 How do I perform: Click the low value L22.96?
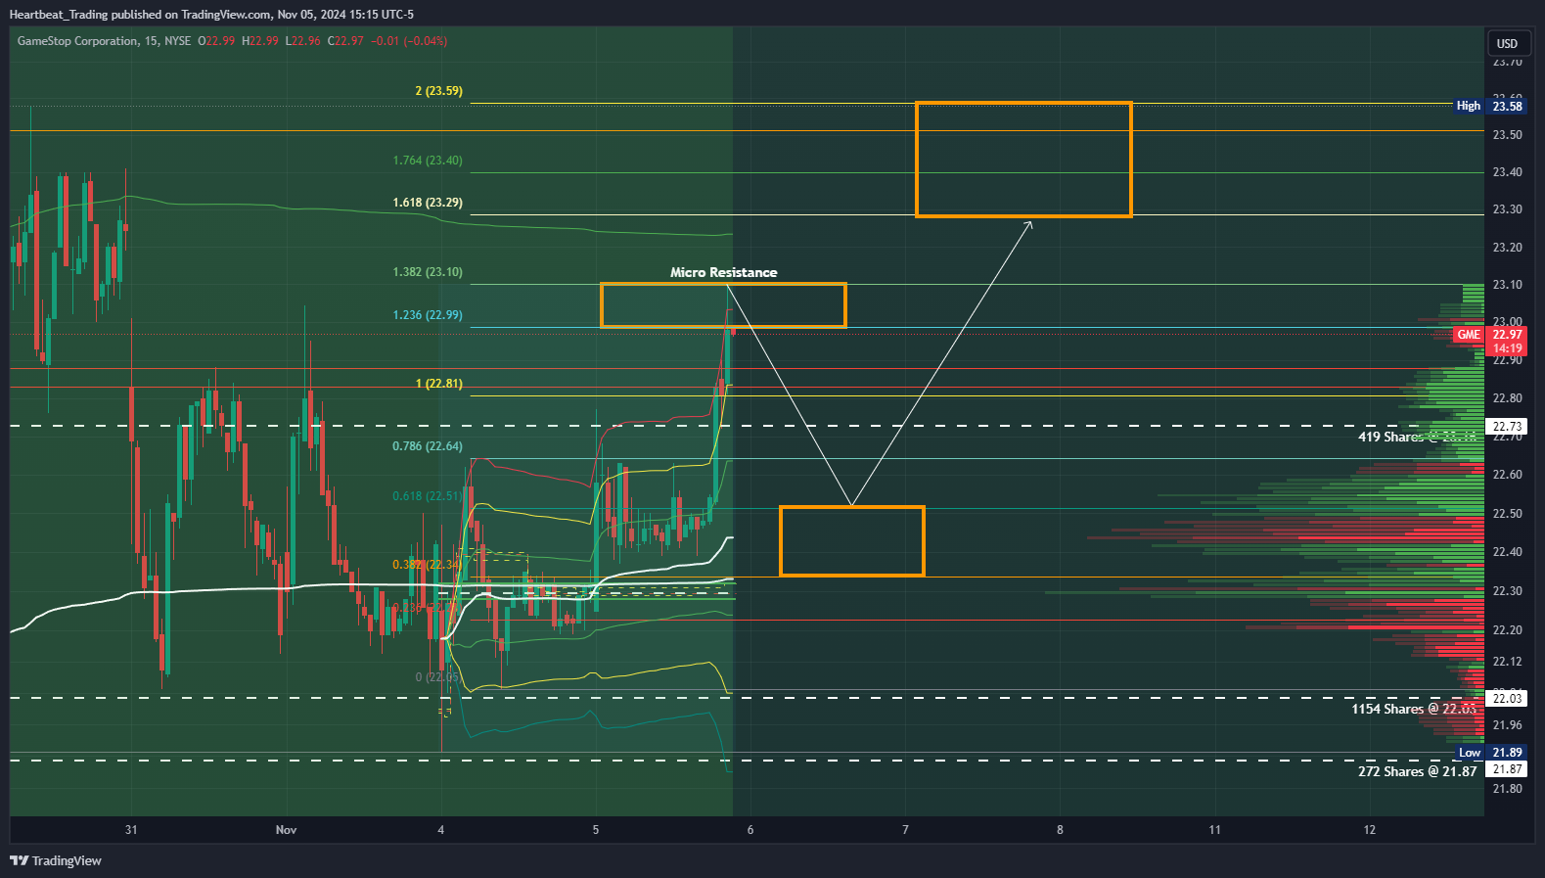[303, 41]
